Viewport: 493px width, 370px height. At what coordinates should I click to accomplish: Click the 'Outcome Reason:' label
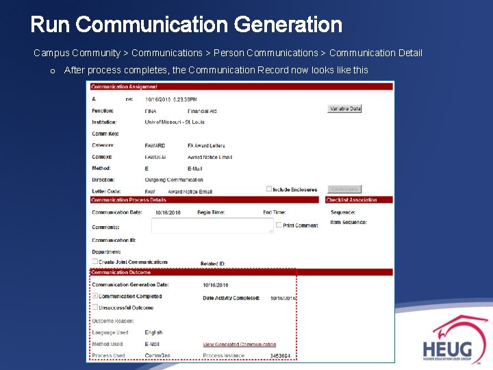pyautogui.click(x=113, y=321)
